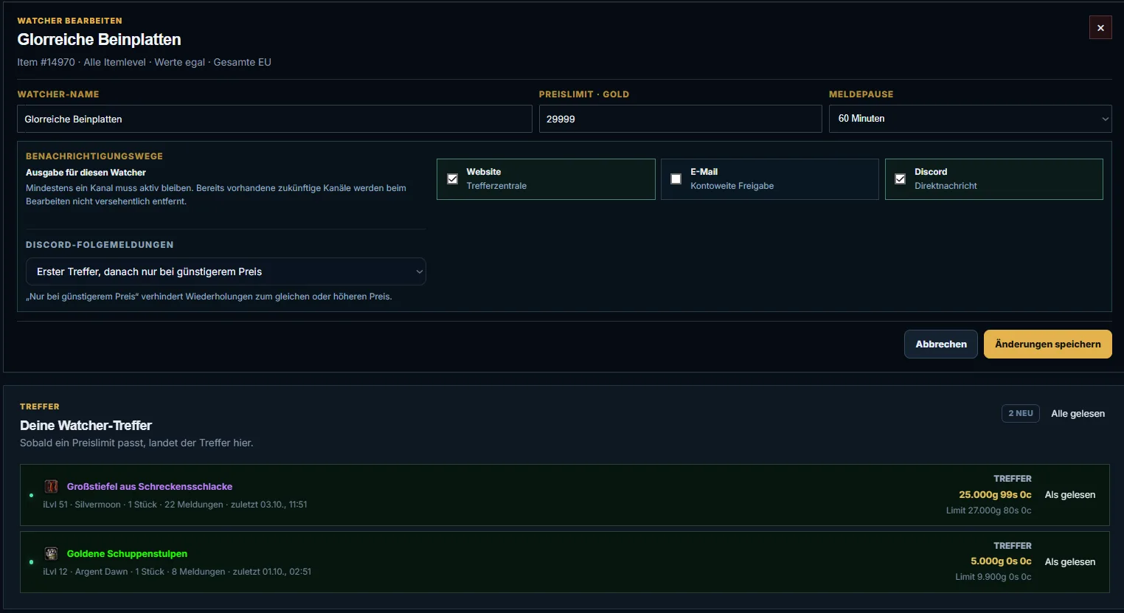Click the Glorreiche Beinplatten dialog heading
Screen dimensions: 1124x613
point(99,40)
